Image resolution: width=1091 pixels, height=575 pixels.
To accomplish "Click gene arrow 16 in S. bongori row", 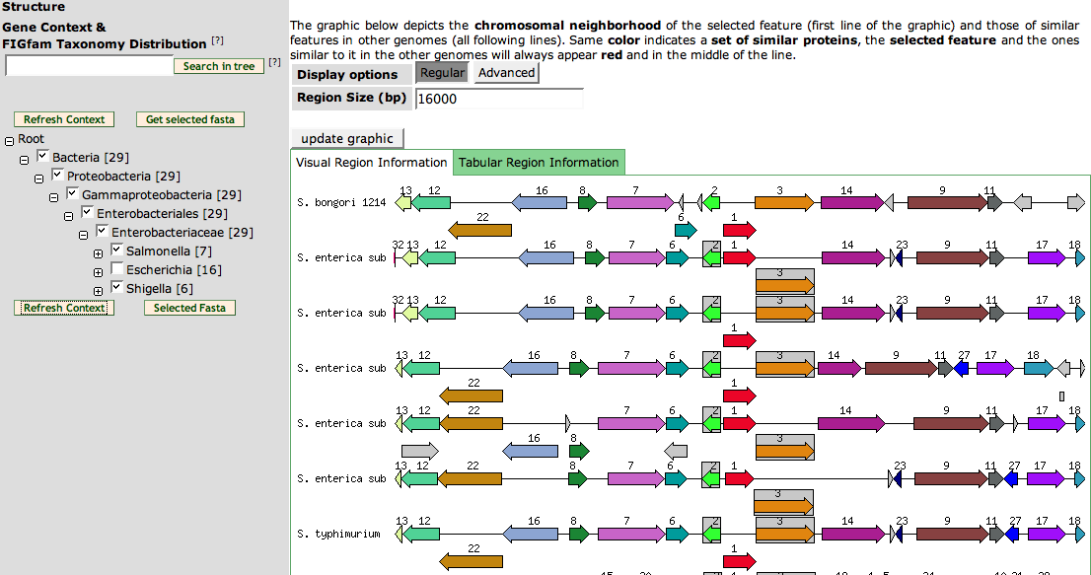I will pyautogui.click(x=540, y=203).
